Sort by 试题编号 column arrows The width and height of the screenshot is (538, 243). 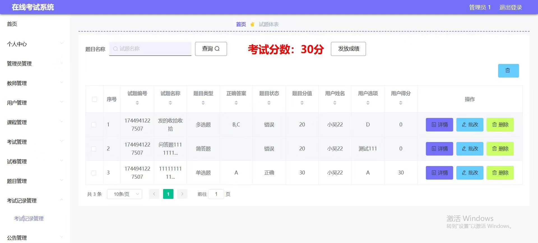(x=137, y=103)
